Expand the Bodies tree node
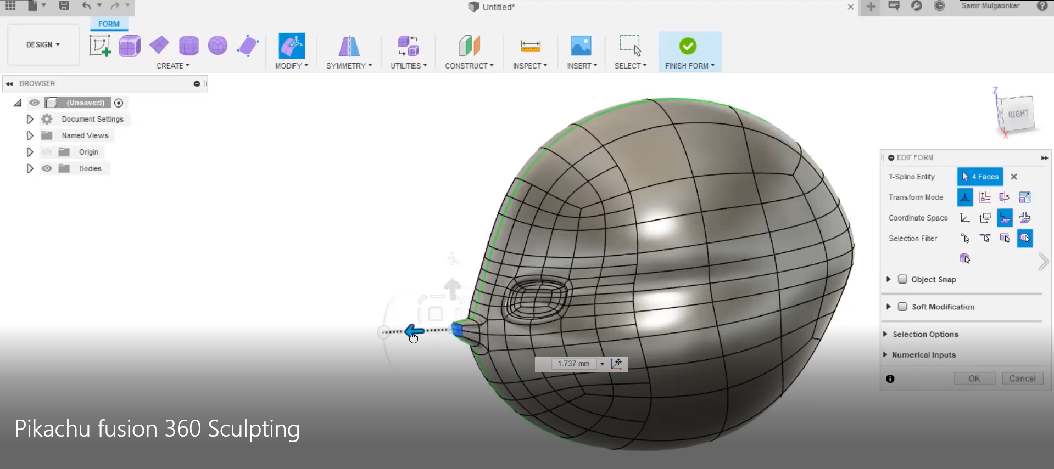1054x469 pixels. pyautogui.click(x=30, y=168)
